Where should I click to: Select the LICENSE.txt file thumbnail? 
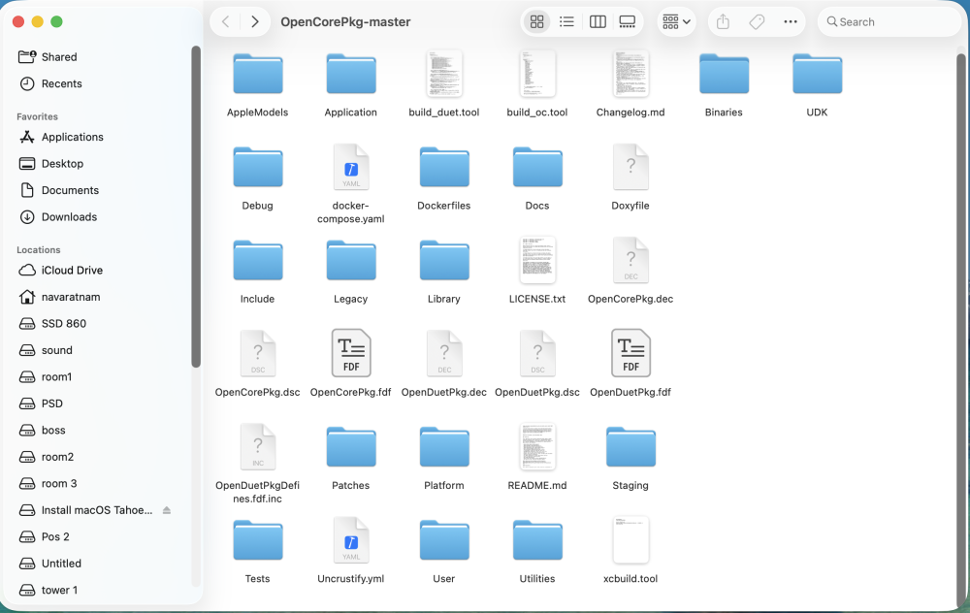tap(537, 260)
